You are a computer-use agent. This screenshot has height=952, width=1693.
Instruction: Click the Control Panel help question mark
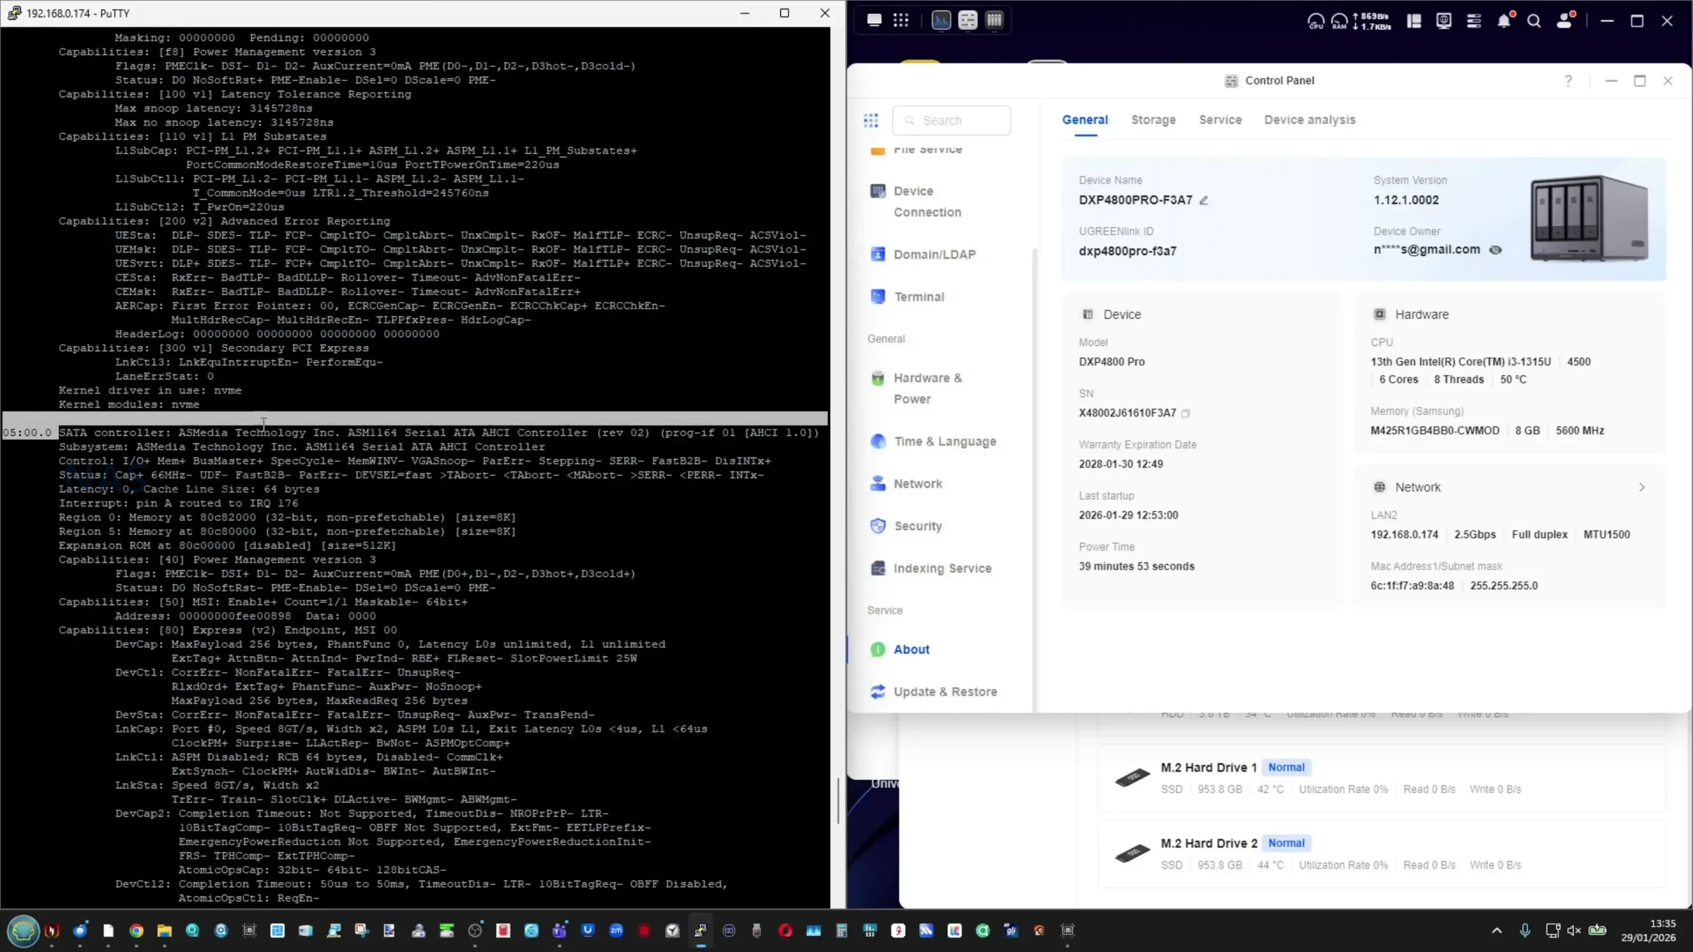1568,81
